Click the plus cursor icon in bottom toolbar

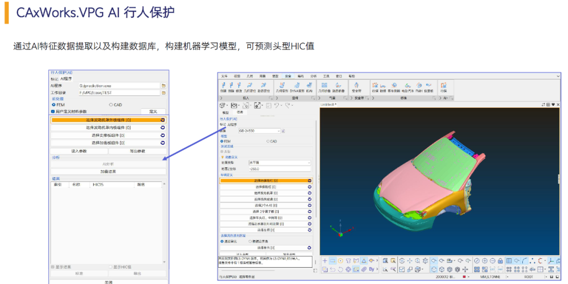click(x=325, y=260)
